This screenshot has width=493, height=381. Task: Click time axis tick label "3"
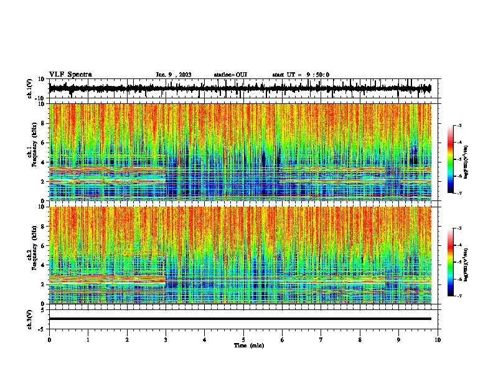coord(166,340)
